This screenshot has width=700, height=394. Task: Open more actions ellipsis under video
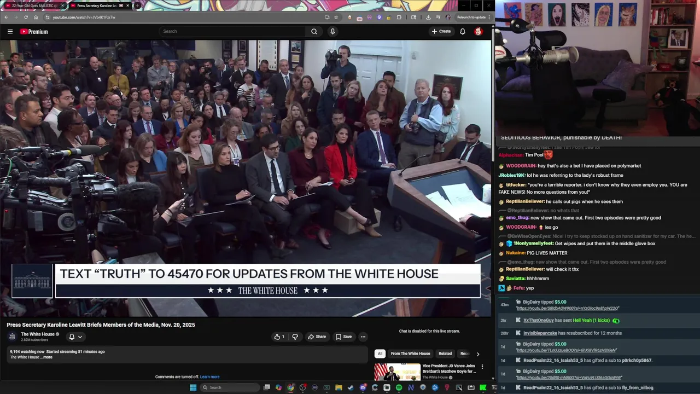coord(363,337)
